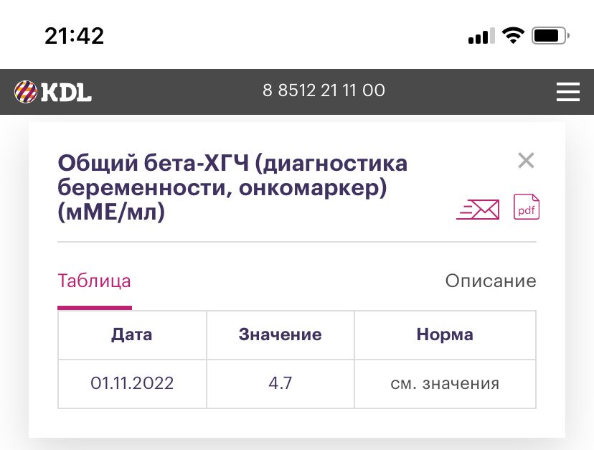Image resolution: width=594 pixels, height=450 pixels.
Task: Click the Норма column header
Action: click(445, 334)
